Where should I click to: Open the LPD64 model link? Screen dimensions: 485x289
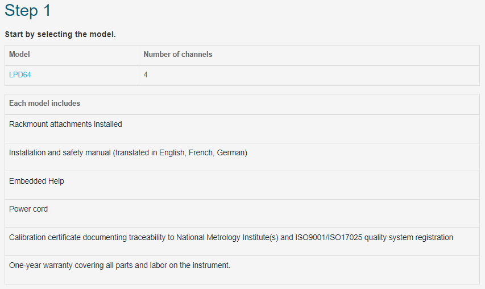(20, 75)
